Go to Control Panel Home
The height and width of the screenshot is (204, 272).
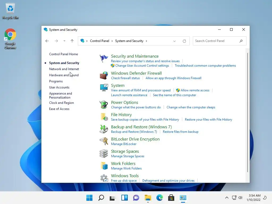tap(63, 54)
